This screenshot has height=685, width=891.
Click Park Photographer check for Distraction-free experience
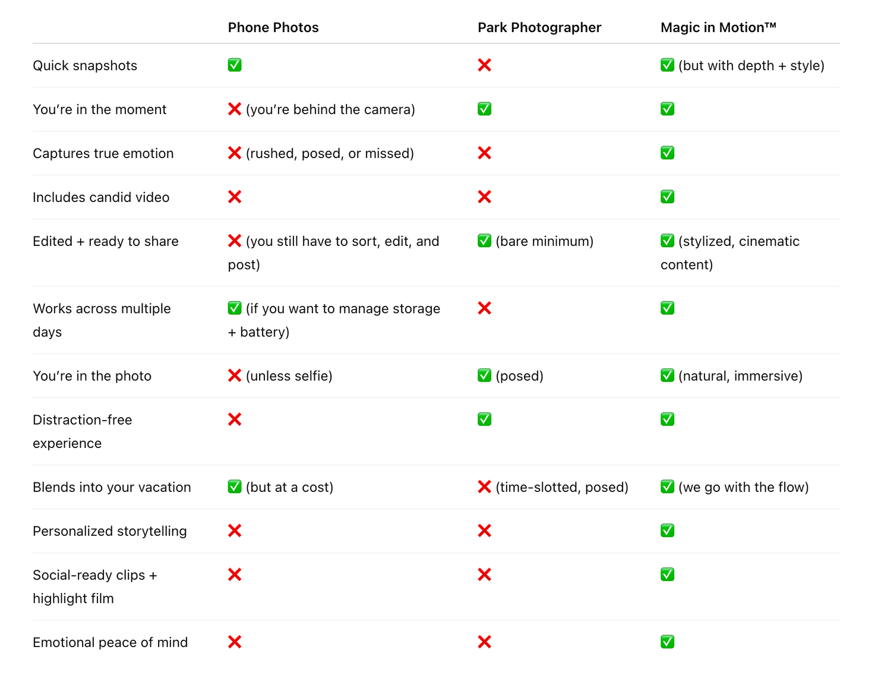484,419
